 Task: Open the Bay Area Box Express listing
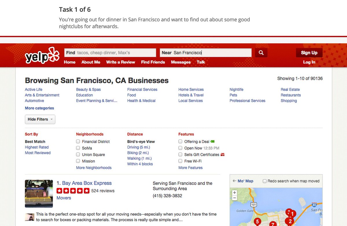click(x=87, y=183)
